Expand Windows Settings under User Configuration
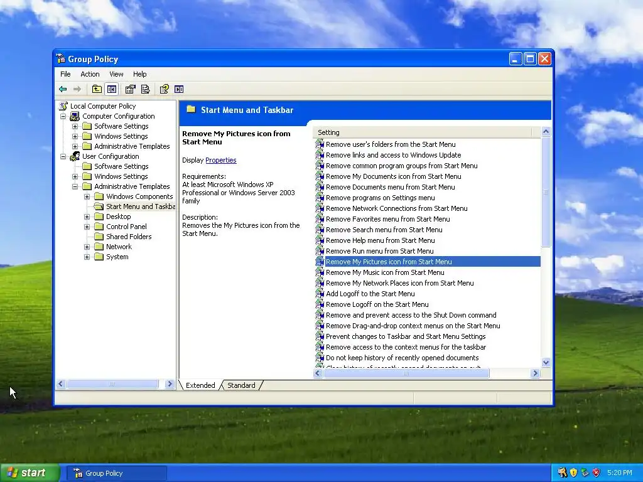This screenshot has height=482, width=643. (x=75, y=176)
